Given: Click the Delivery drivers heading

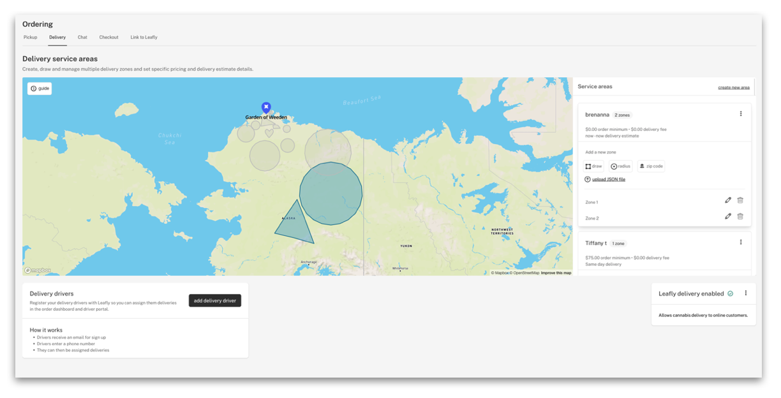Looking at the screenshot, I should click(52, 294).
